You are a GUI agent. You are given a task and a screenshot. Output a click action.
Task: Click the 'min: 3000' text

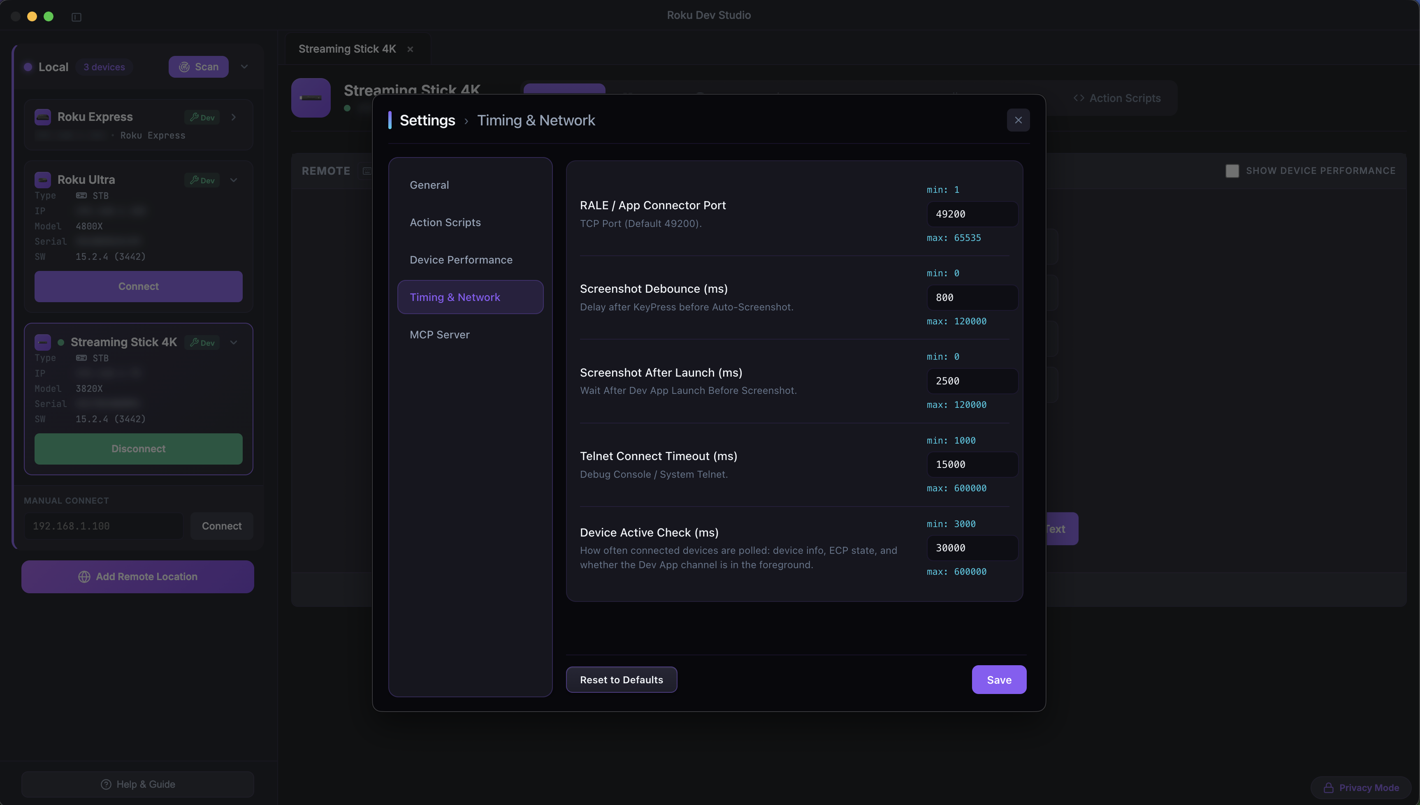point(951,524)
